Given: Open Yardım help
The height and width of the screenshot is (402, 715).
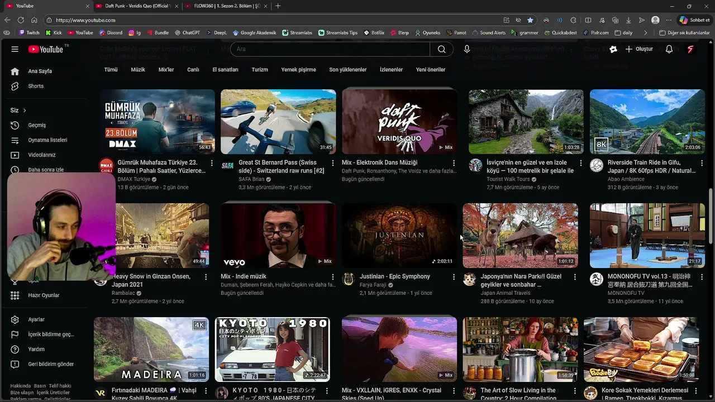Looking at the screenshot, I should click(36, 349).
